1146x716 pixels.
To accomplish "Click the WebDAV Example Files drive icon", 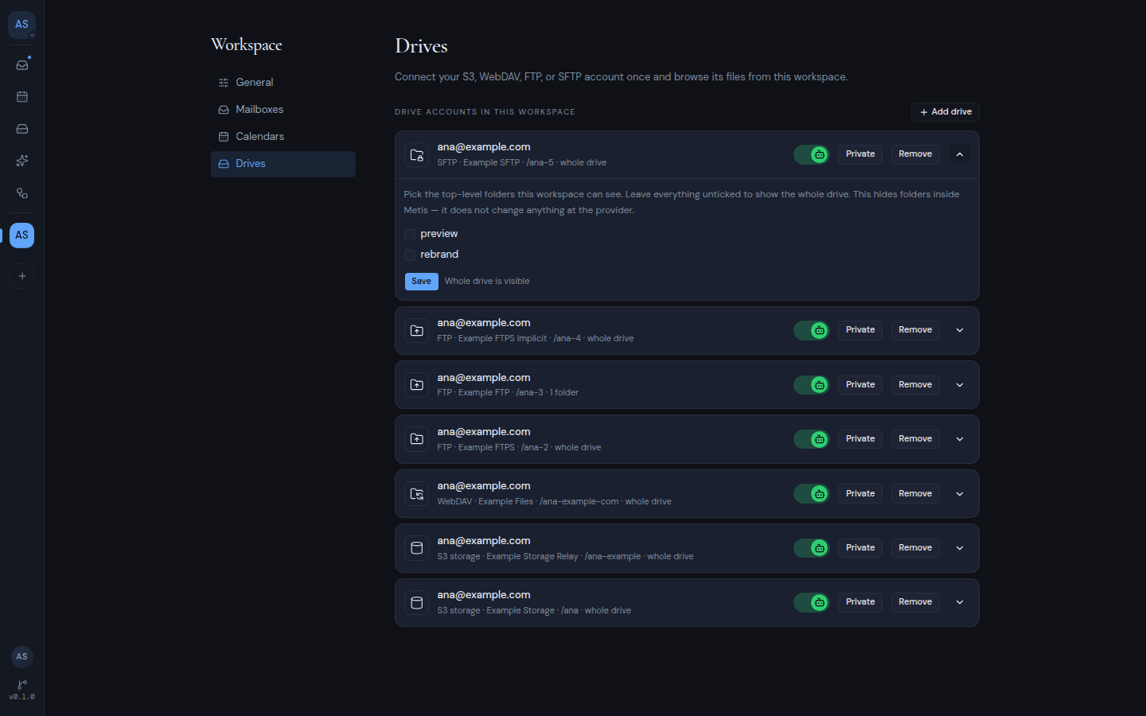I will (417, 493).
